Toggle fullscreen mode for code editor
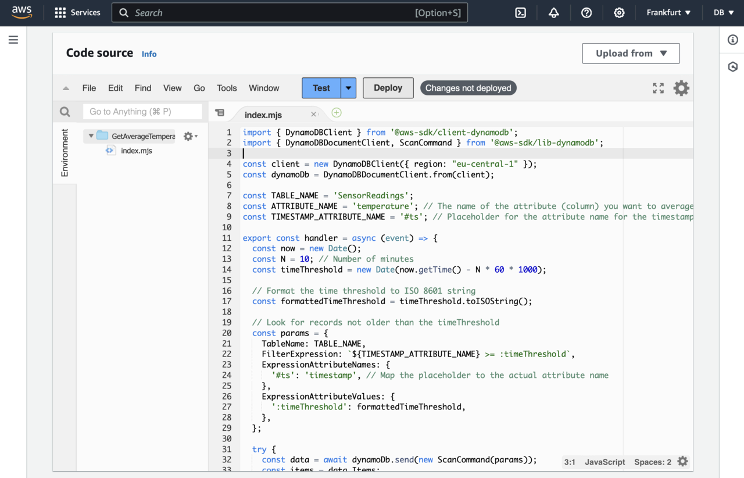The height and width of the screenshot is (478, 744). pyautogui.click(x=658, y=88)
